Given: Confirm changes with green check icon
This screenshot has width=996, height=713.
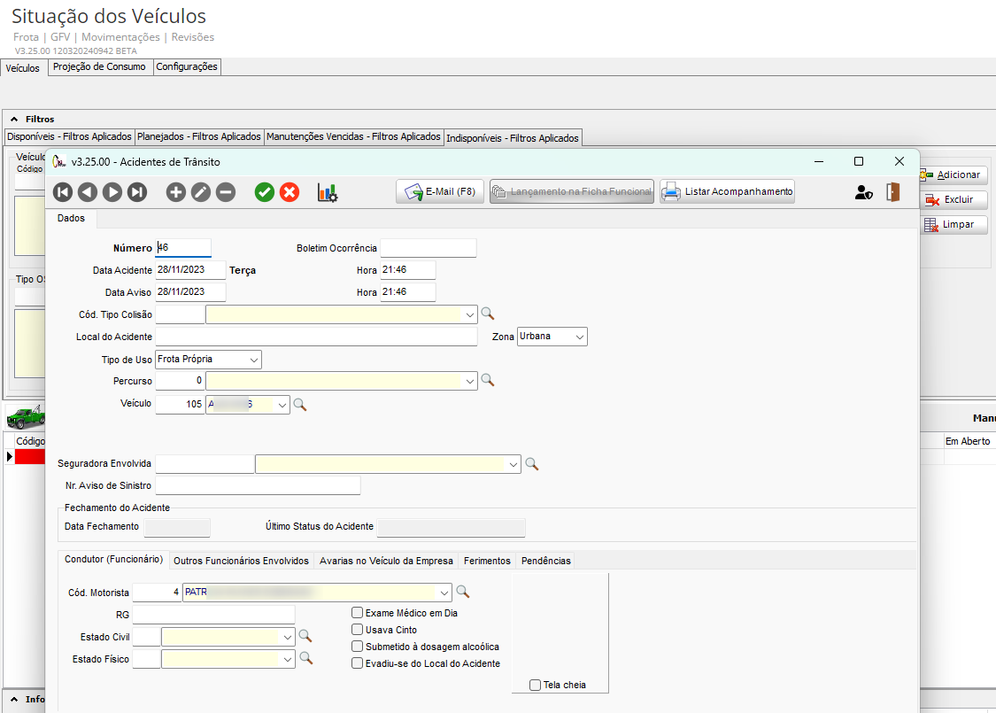Looking at the screenshot, I should coord(264,192).
